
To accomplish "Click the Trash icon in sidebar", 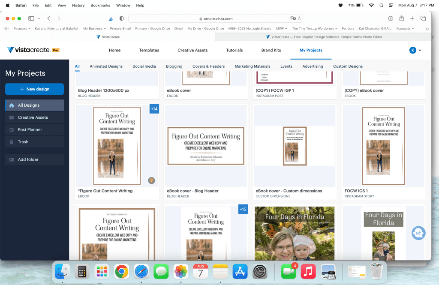I will coord(11,142).
